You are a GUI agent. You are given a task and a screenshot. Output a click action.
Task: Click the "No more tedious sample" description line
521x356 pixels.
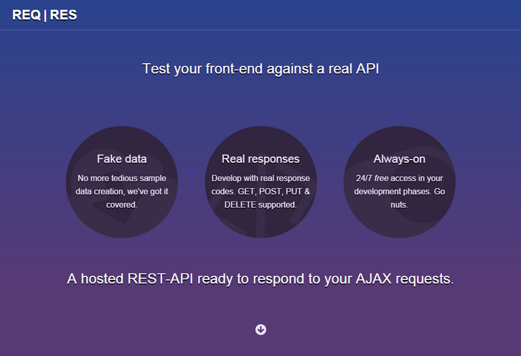pyautogui.click(x=122, y=177)
